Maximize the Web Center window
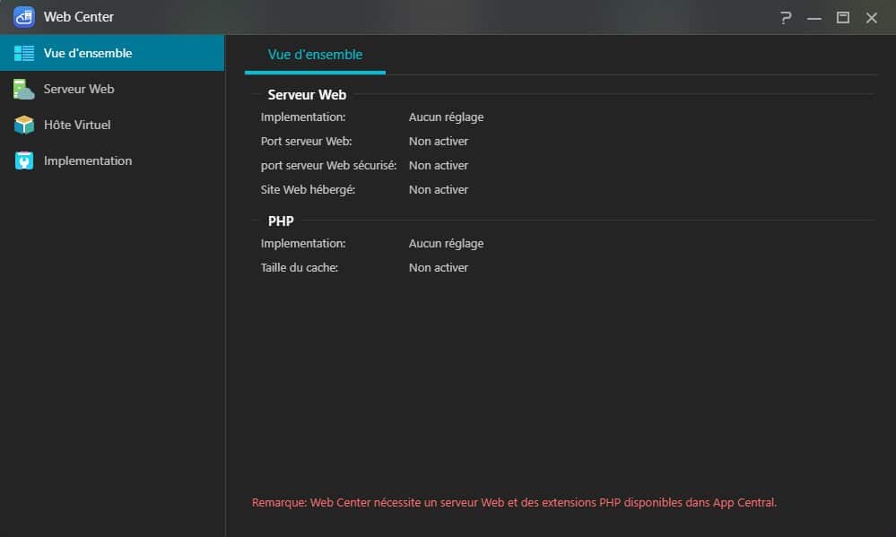The image size is (896, 537). 843,18
